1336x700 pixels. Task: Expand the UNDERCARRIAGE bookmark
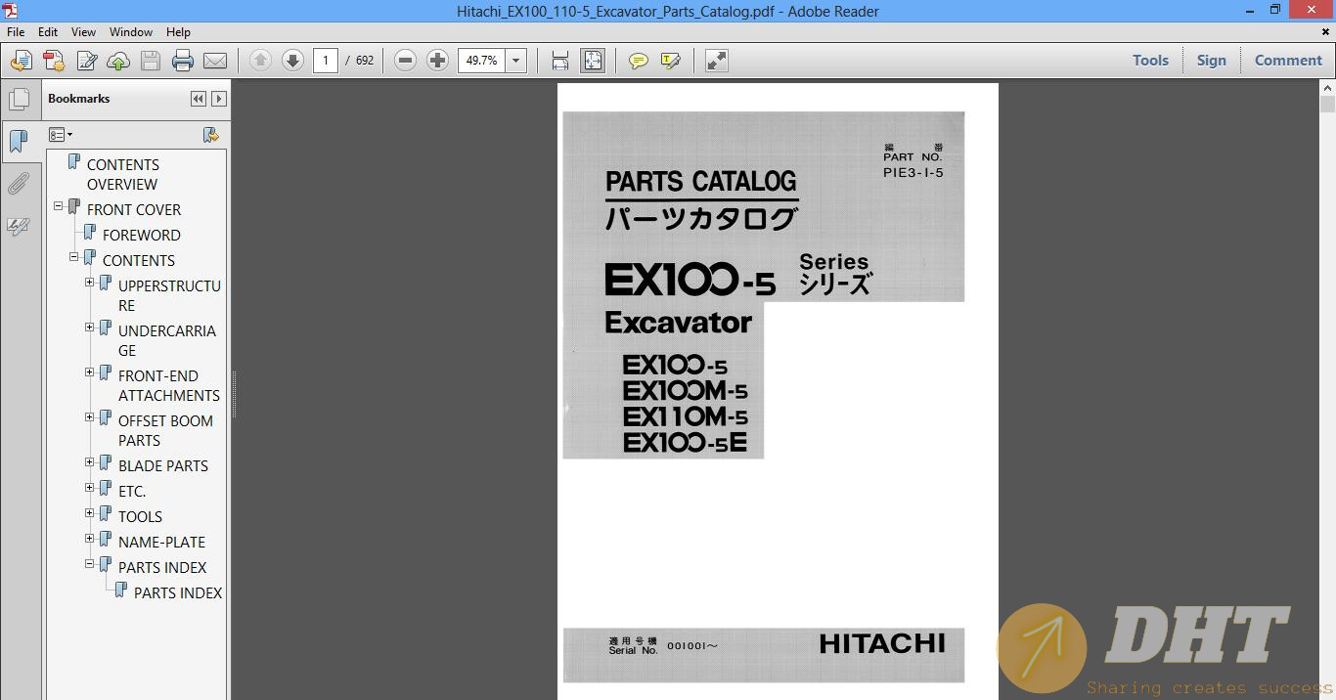90,328
